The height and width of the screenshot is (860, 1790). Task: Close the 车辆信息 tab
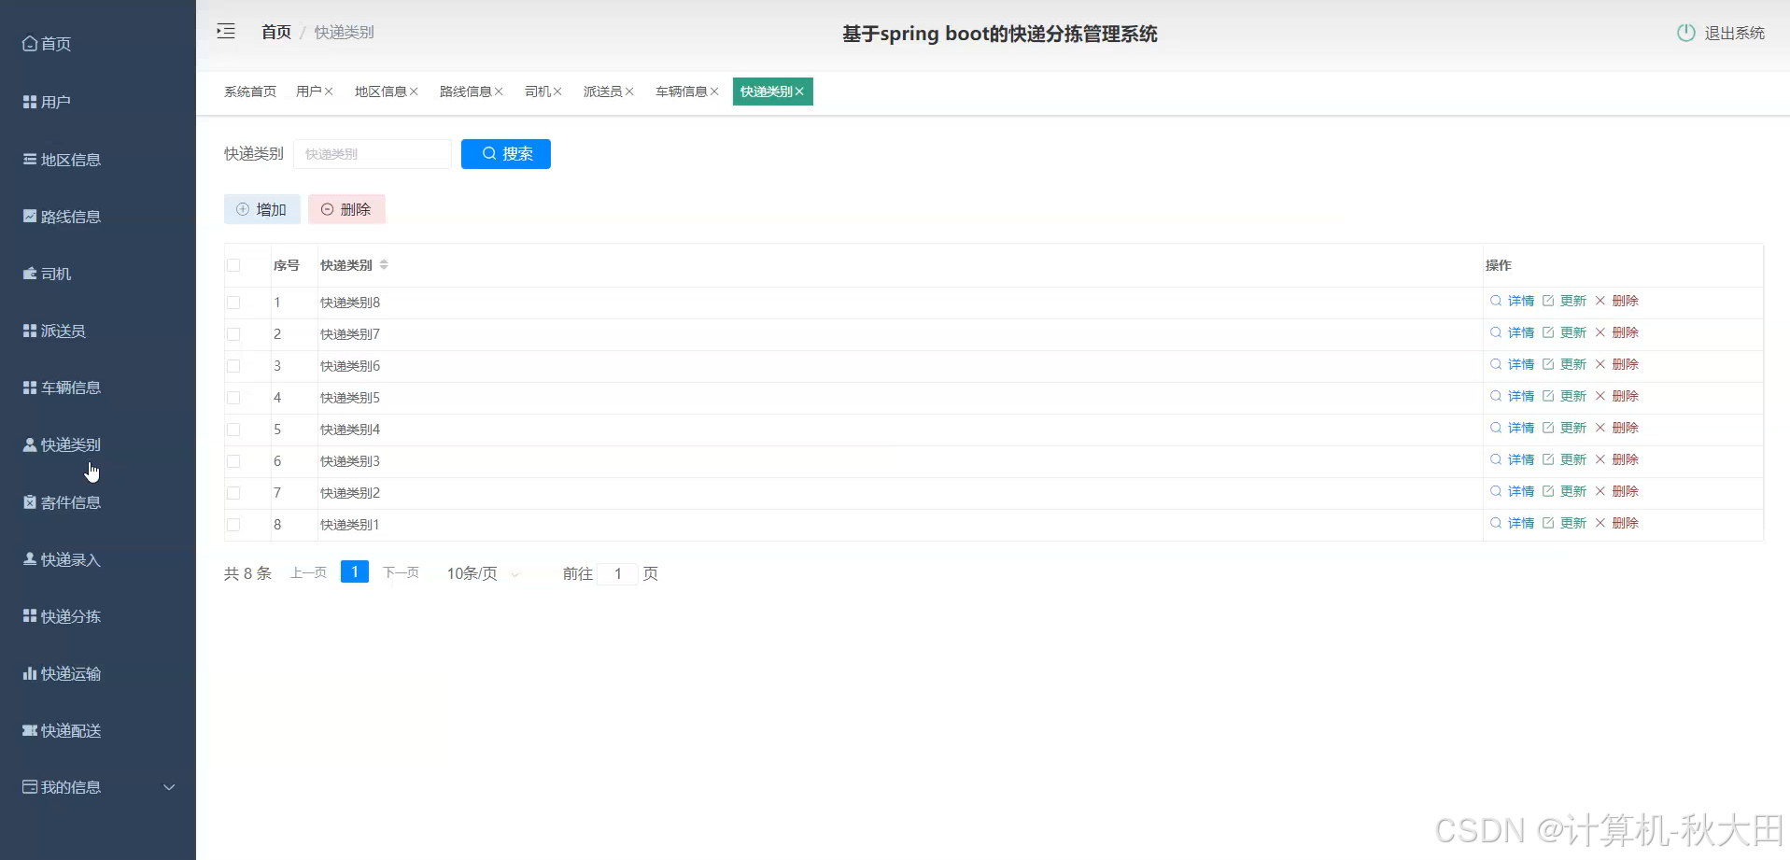pos(714,92)
